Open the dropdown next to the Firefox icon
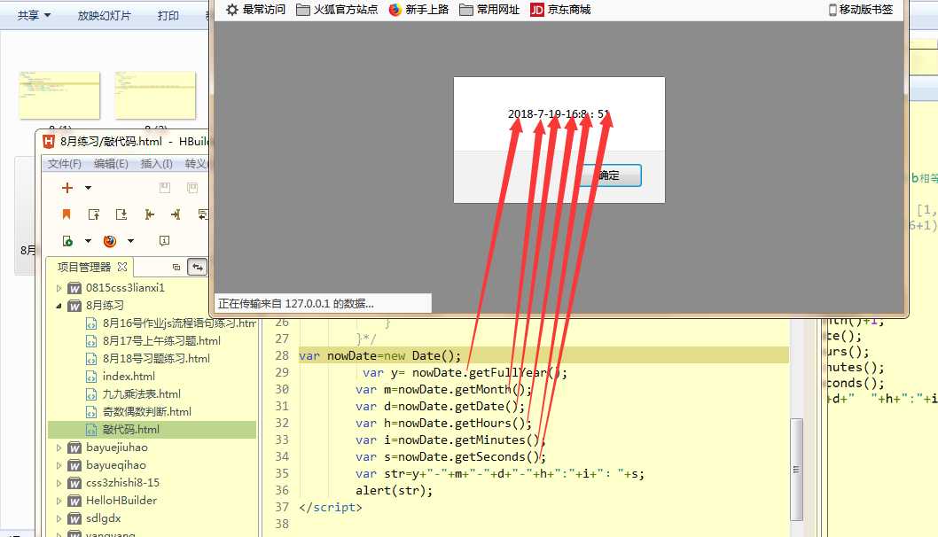The height and width of the screenshot is (537, 938). click(x=130, y=241)
